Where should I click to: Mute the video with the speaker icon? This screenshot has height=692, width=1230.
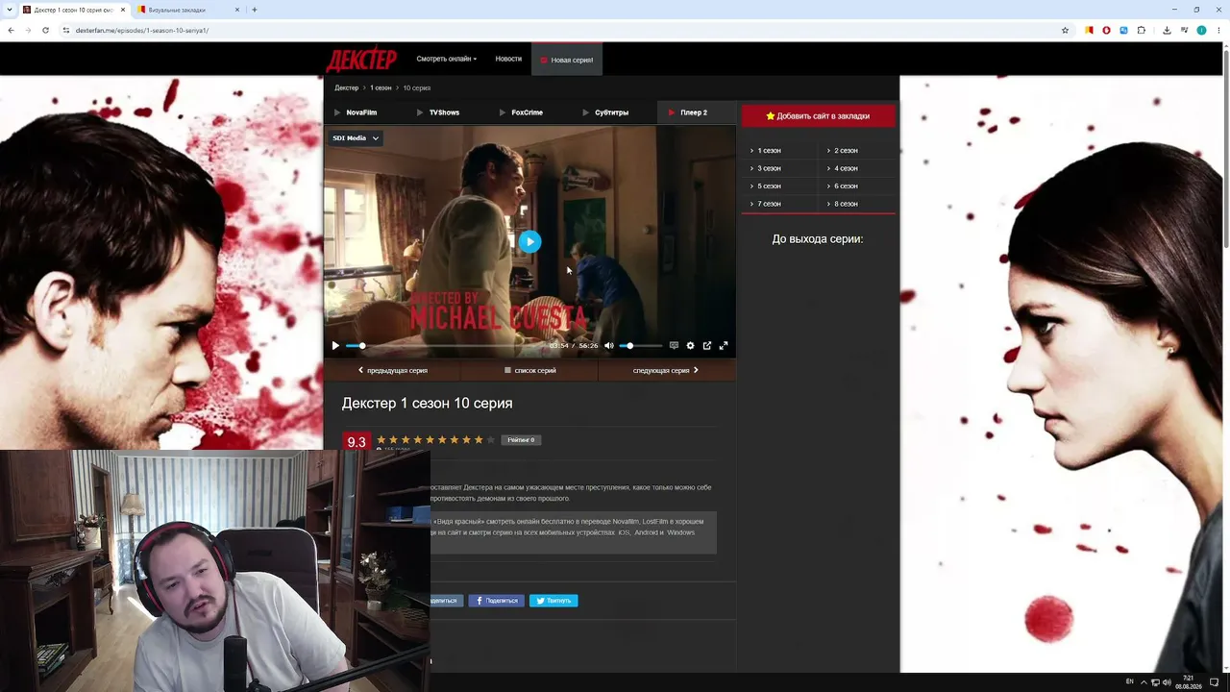pyautogui.click(x=609, y=346)
